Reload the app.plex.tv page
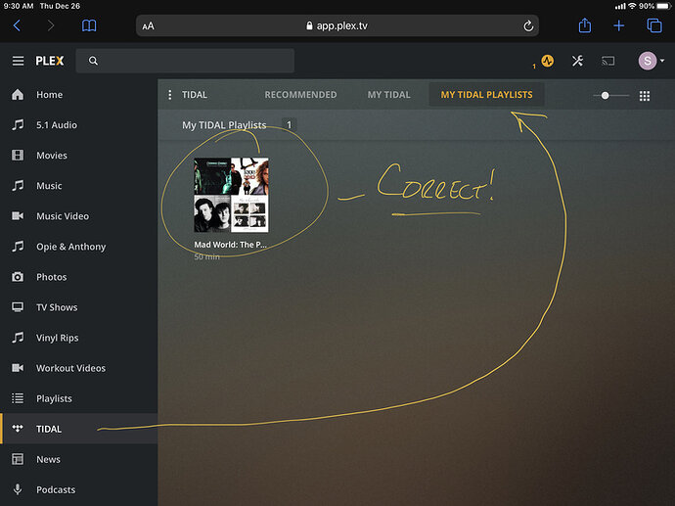 click(x=528, y=26)
